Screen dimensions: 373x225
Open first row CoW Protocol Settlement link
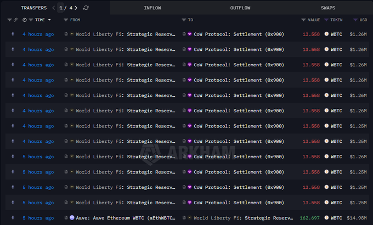click(239, 34)
